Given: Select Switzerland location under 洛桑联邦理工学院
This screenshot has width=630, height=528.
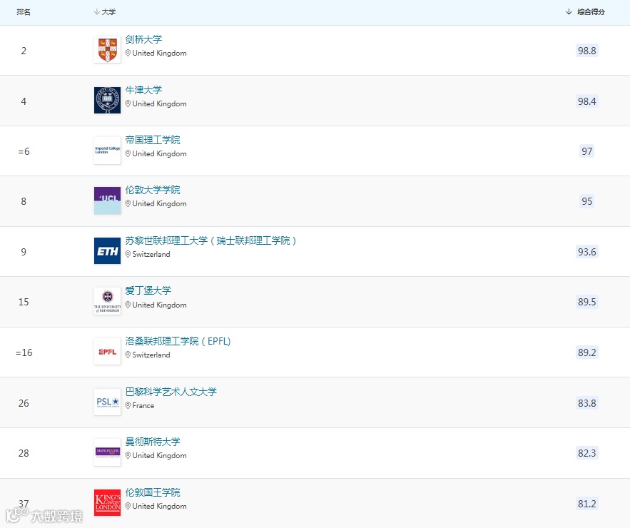Looking at the screenshot, I should [x=151, y=355].
